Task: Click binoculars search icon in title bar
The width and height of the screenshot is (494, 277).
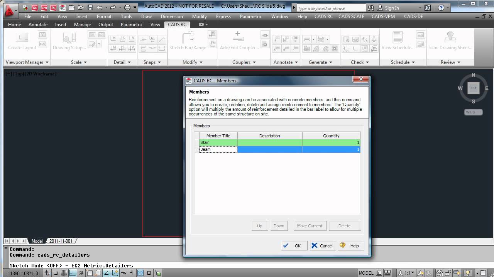Action: tap(371, 8)
